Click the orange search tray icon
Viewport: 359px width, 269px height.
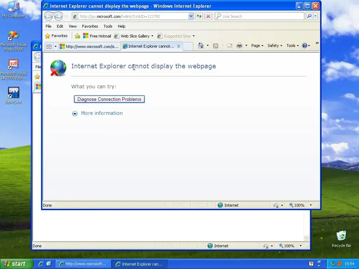[339, 264]
